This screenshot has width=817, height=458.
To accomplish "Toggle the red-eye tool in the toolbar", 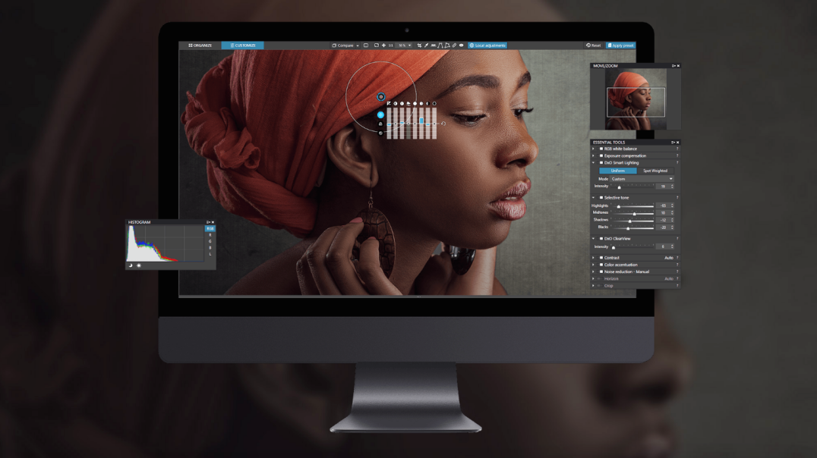I will tap(461, 45).
